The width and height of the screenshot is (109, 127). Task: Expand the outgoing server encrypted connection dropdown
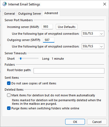pos(93,46)
